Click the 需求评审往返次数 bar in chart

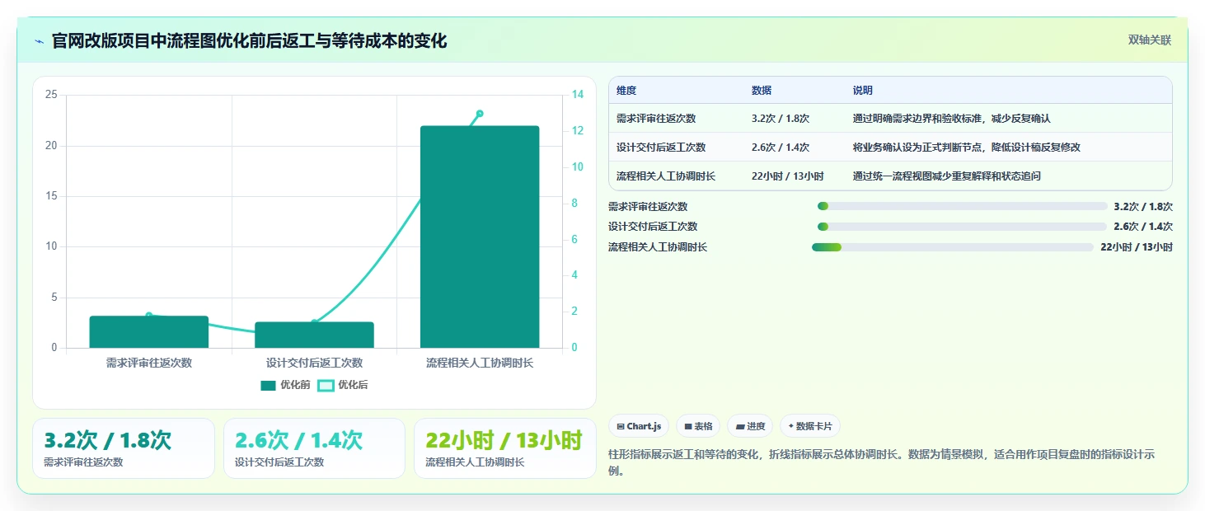tap(149, 331)
